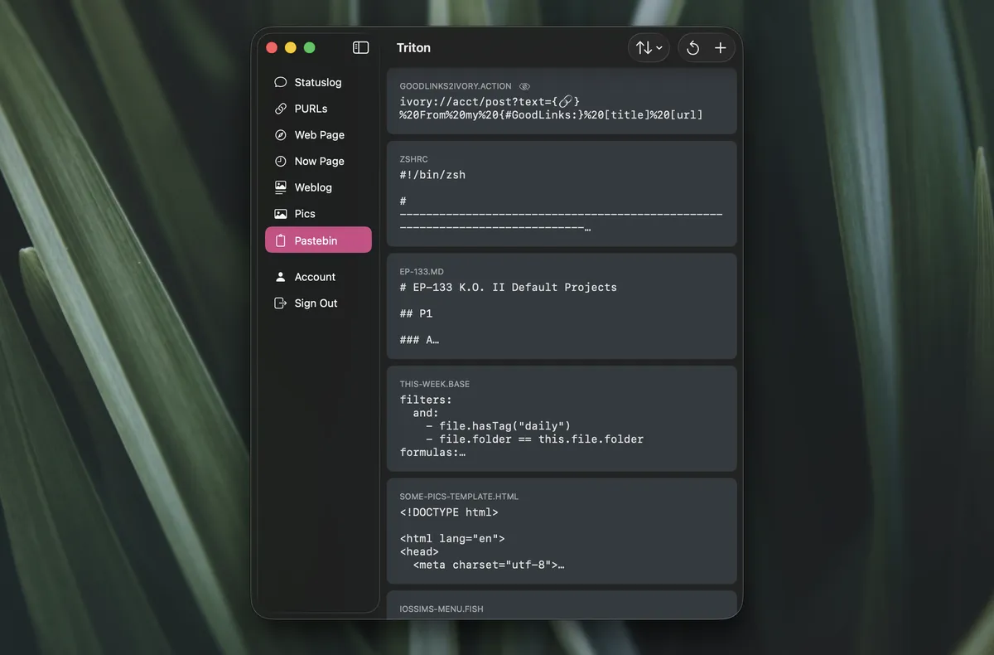Click the Statuslog speech bubble icon
The height and width of the screenshot is (655, 994).
point(281,82)
